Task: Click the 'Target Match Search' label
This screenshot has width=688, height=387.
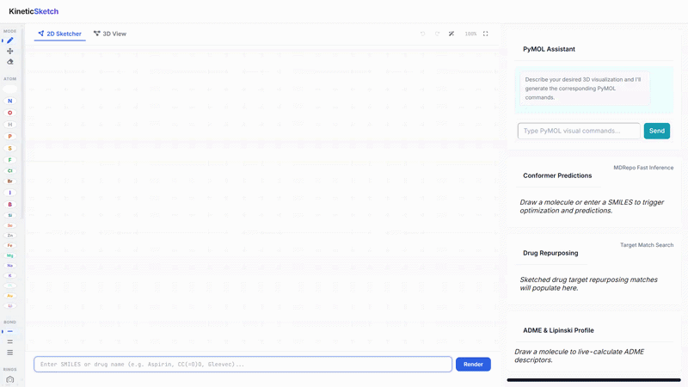Action: click(647, 245)
